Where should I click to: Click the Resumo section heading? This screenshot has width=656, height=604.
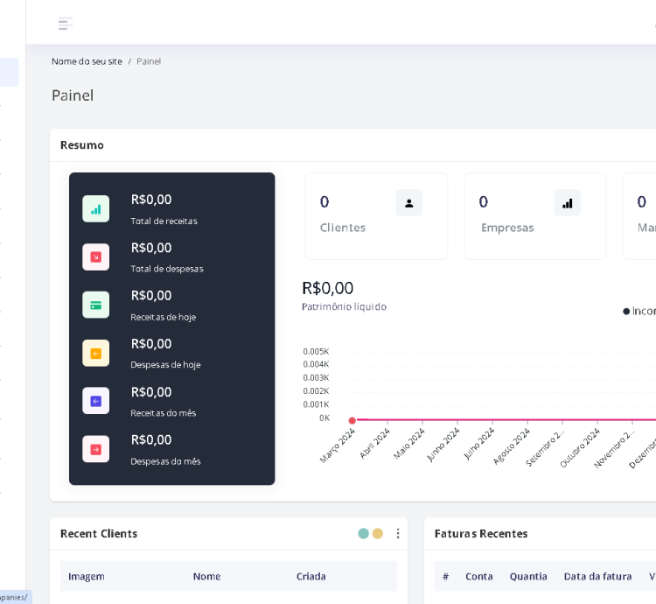pyautogui.click(x=82, y=145)
